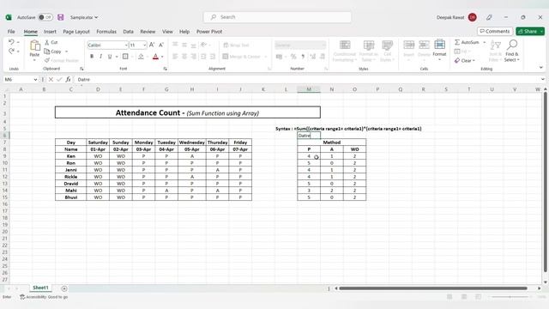Open the Font group dialog launcher
The image size is (549, 309).
[x=165, y=69]
